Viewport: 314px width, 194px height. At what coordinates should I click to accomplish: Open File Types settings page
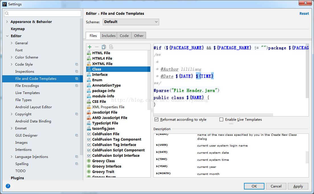click(23, 100)
